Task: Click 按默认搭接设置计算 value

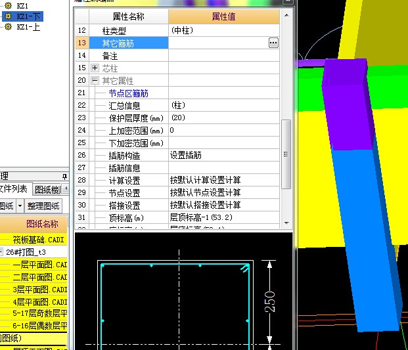Action: click(x=224, y=205)
